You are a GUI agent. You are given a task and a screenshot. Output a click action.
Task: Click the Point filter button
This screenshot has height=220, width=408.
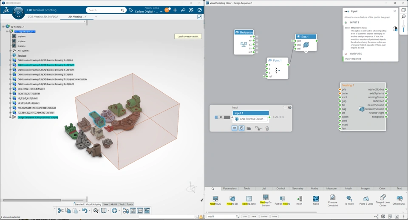tap(275, 216)
